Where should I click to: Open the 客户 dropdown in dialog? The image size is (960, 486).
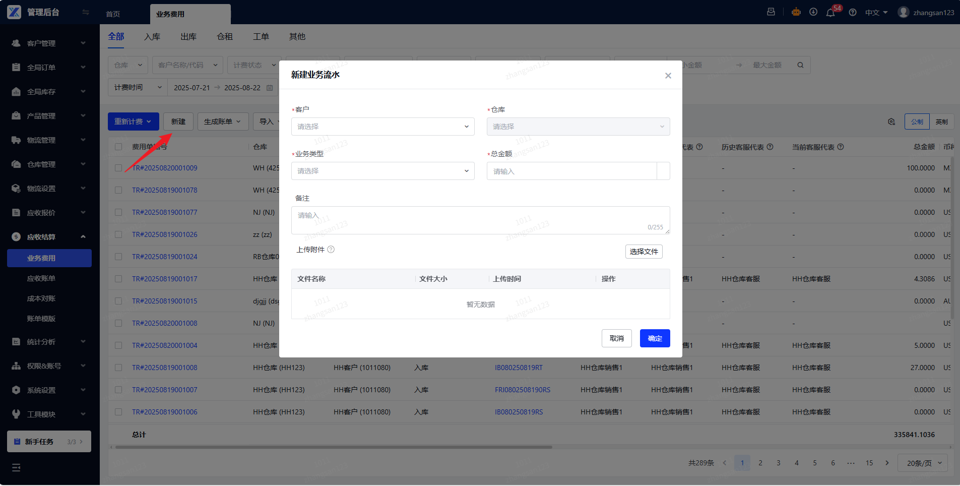[x=383, y=127]
